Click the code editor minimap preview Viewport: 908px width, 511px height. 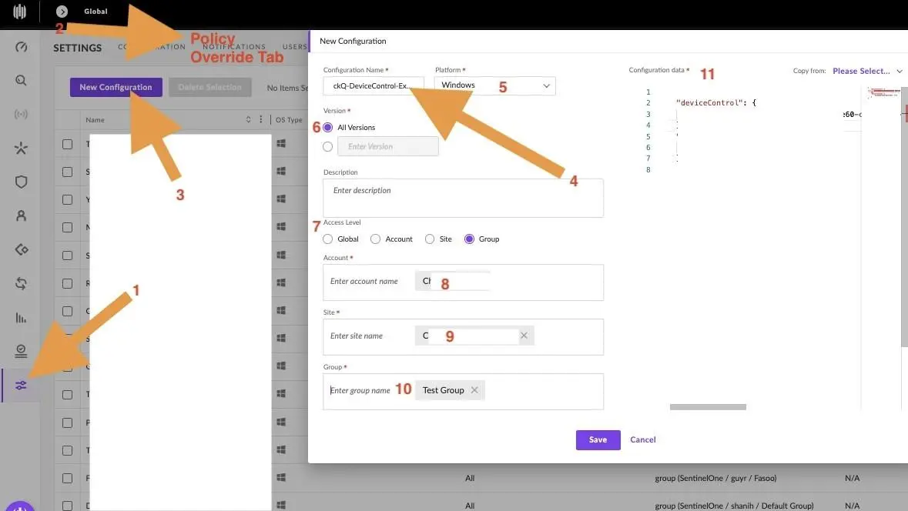tap(883, 92)
